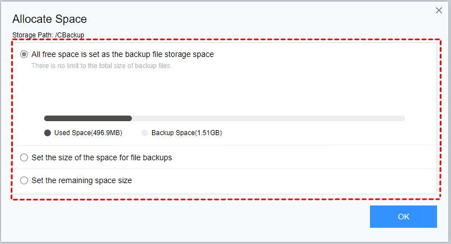Click the dark Used Space legend dot
The height and width of the screenshot is (244, 451).
48,133
